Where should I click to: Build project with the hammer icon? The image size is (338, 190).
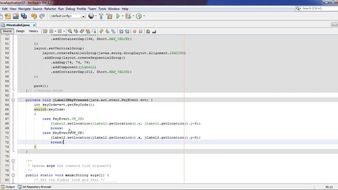point(101,16)
